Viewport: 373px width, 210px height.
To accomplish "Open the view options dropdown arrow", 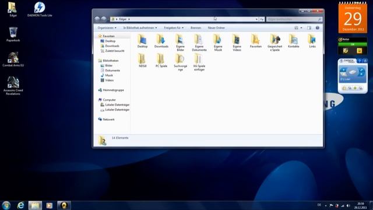I will [x=301, y=28].
